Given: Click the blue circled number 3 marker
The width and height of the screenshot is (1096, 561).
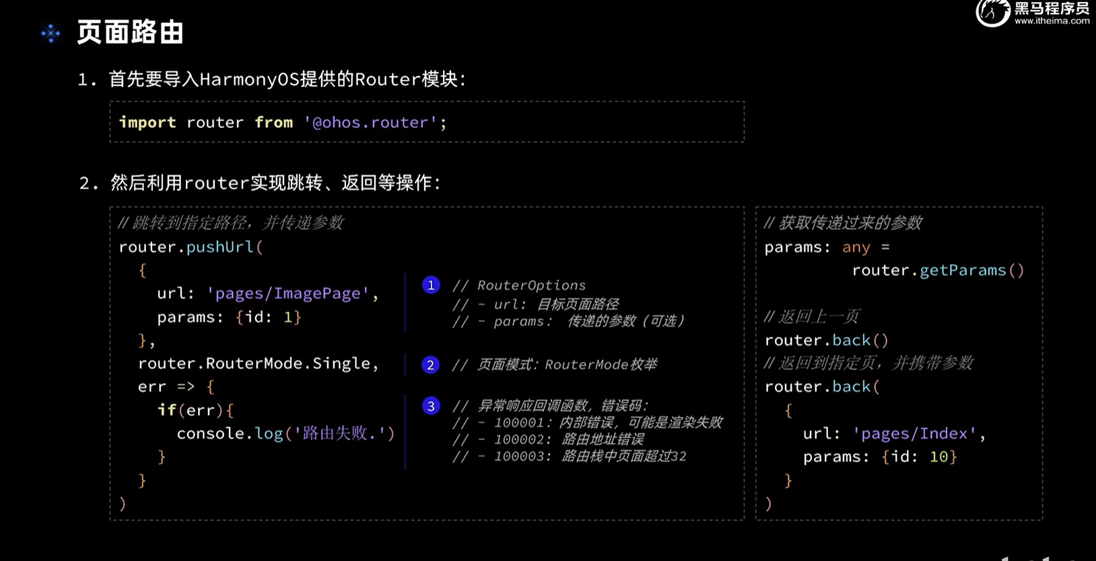Looking at the screenshot, I should click(x=431, y=406).
